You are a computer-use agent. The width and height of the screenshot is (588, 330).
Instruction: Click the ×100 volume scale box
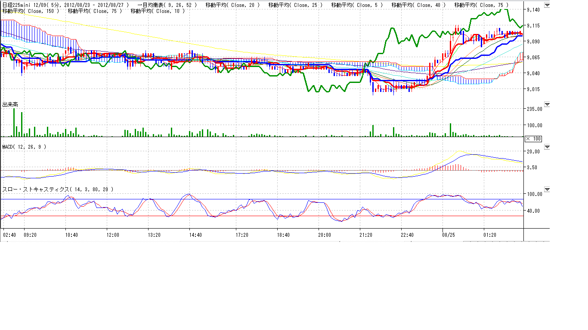533,139
